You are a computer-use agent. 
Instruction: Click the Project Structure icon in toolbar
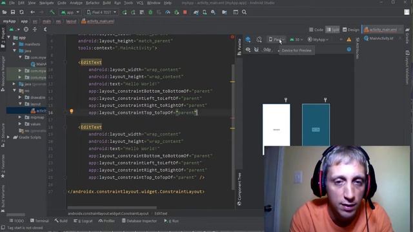point(225,12)
